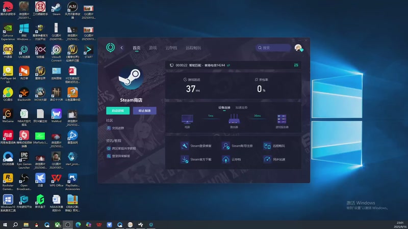The height and width of the screenshot is (229, 408).
Task: Open the 远程畅玩 tool shortcut
Action: click(x=274, y=146)
